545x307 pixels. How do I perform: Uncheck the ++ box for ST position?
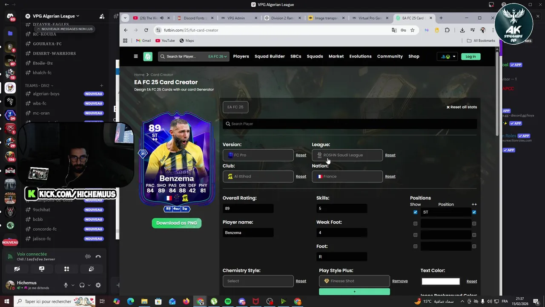(x=474, y=212)
